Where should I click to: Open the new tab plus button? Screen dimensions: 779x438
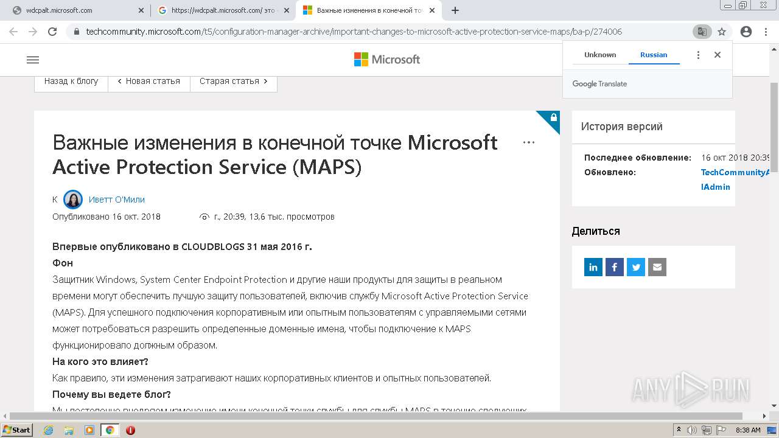point(455,10)
